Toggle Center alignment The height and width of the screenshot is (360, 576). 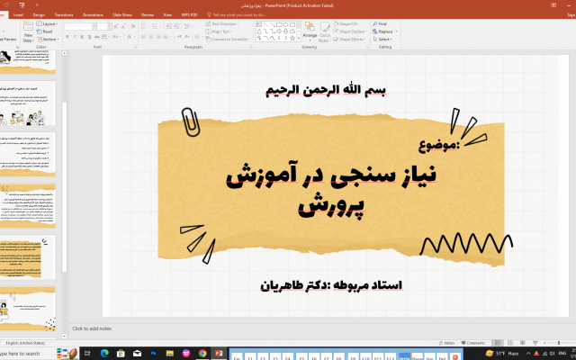[x=151, y=37]
